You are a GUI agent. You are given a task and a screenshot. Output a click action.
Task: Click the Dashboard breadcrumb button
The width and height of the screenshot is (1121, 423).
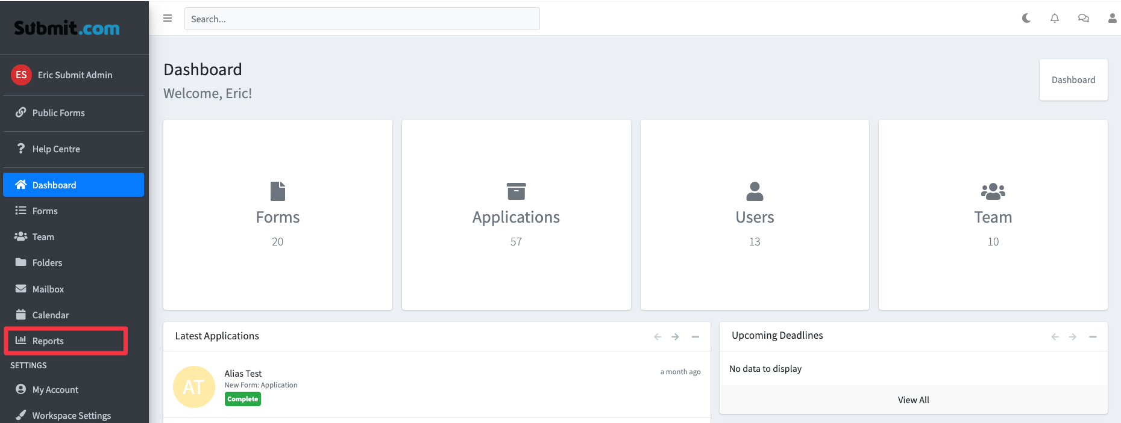1073,80
